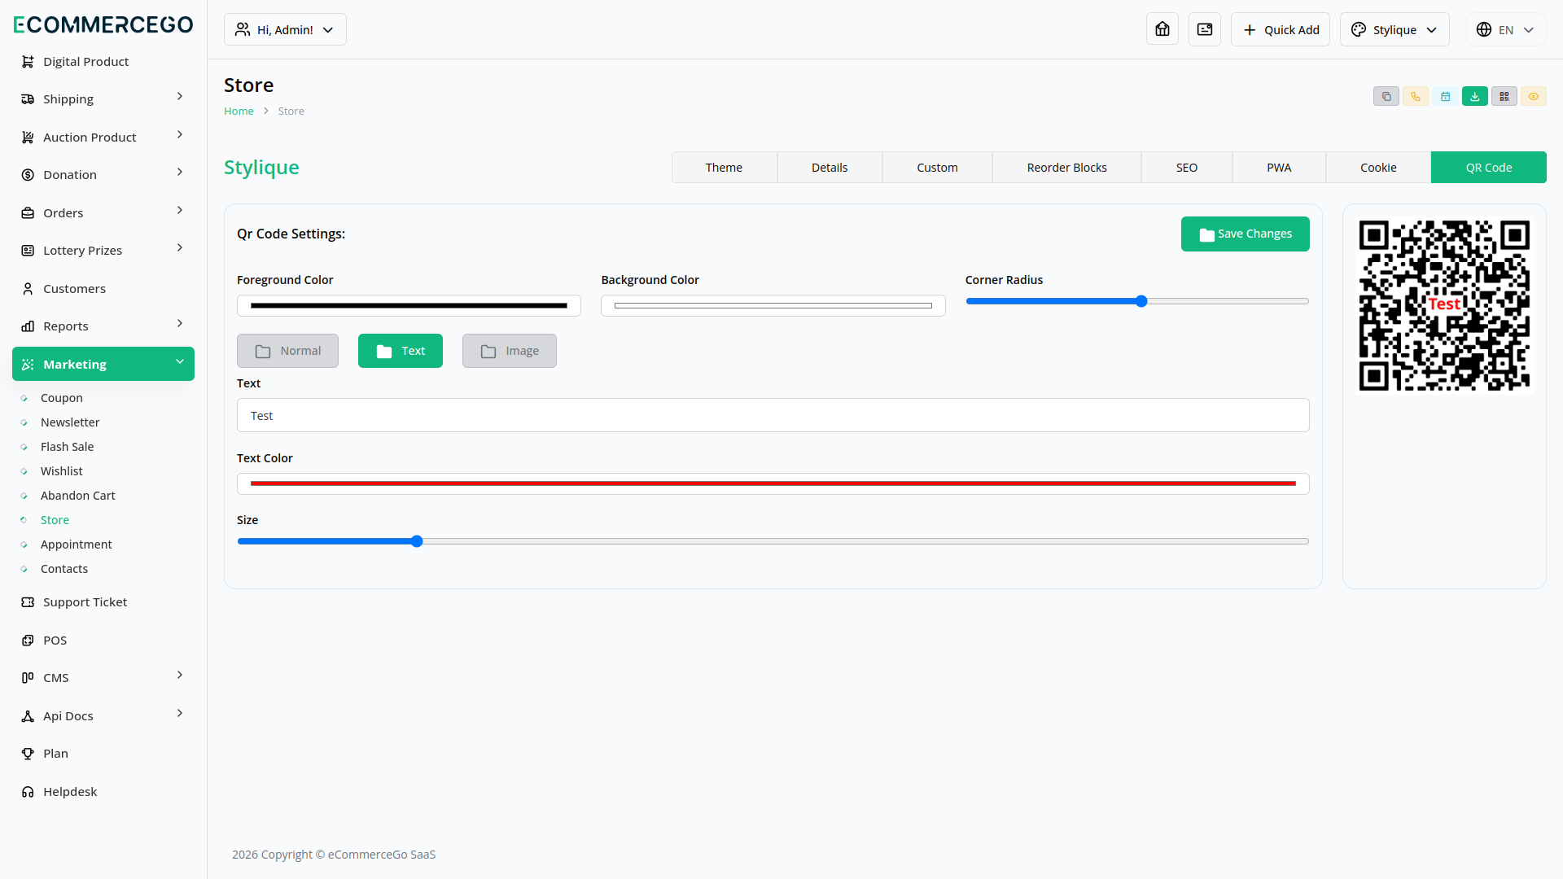
Task: Open the red Text Color picker
Action: pos(773,483)
